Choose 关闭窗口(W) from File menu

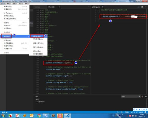click(15, 49)
